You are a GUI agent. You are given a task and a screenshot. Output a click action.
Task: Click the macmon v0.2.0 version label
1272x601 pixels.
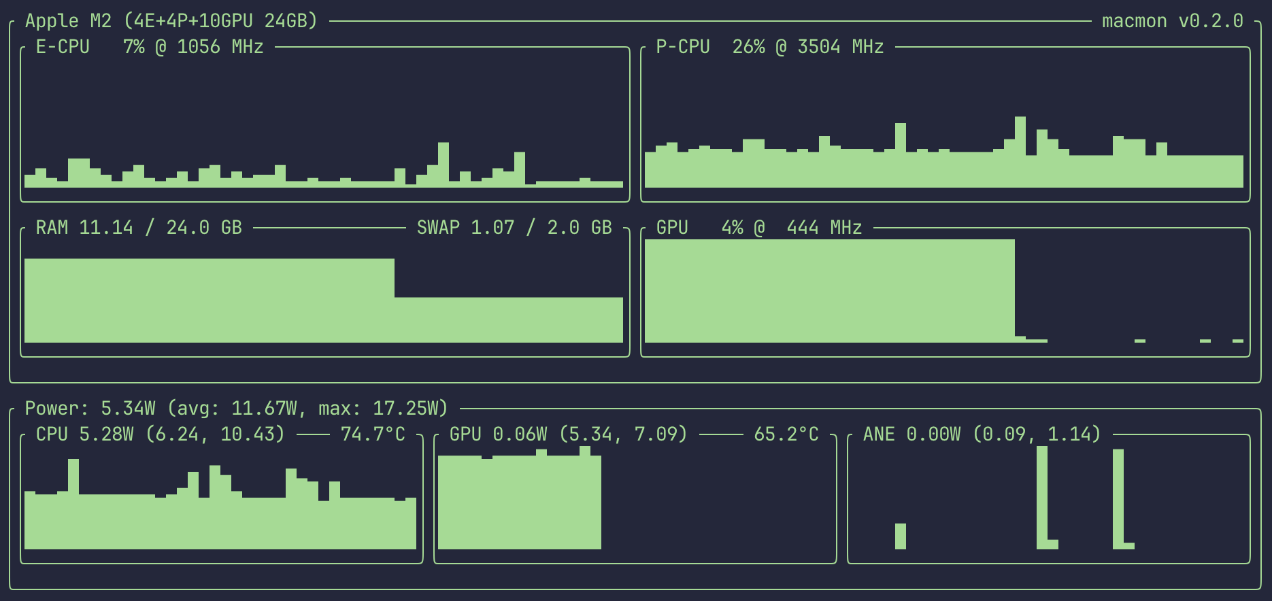pyautogui.click(x=1173, y=21)
